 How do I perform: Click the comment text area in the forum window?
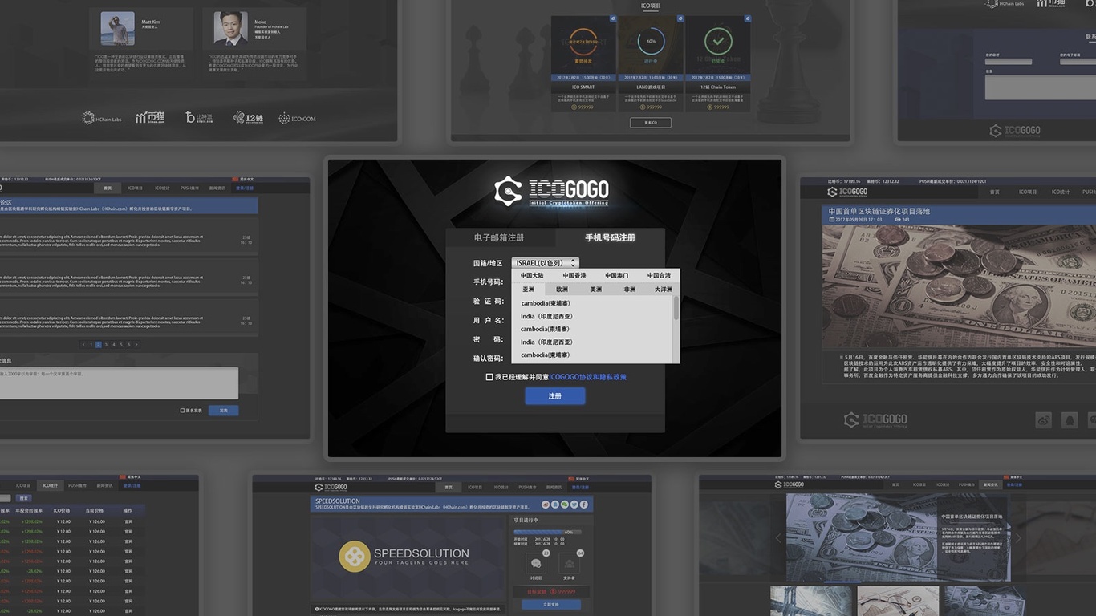point(119,383)
